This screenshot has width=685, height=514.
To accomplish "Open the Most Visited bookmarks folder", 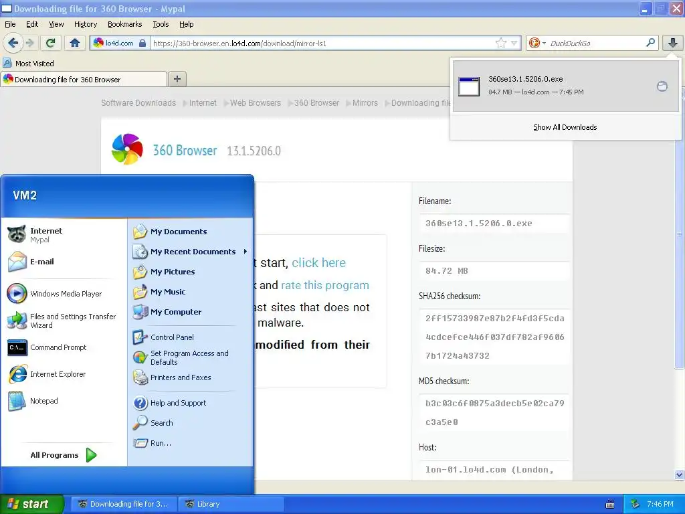I will (x=29, y=64).
